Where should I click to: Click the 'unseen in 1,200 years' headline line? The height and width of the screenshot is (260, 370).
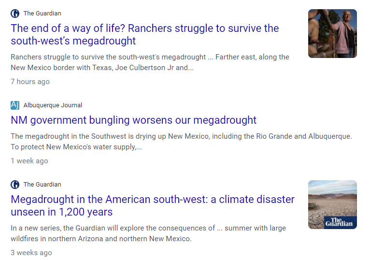pos(62,212)
